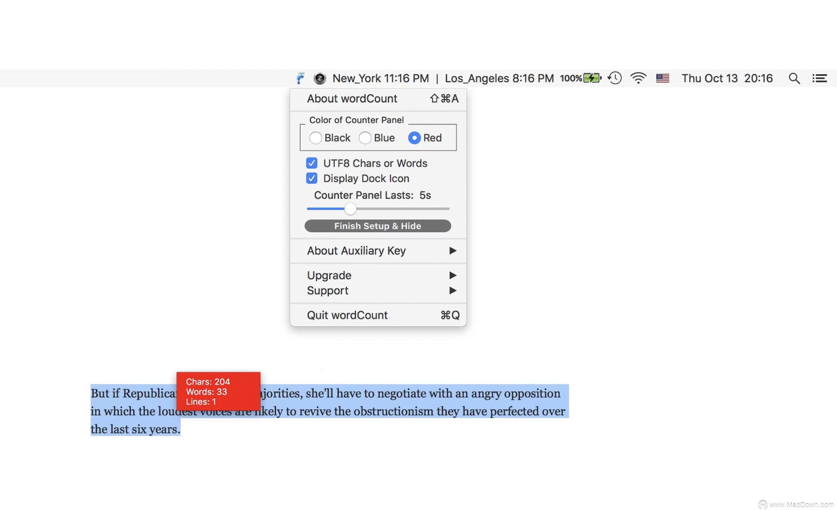Image resolution: width=837 pixels, height=511 pixels.
Task: Click the 'Counter Panel Lasts: 5s' label
Action: click(x=372, y=195)
